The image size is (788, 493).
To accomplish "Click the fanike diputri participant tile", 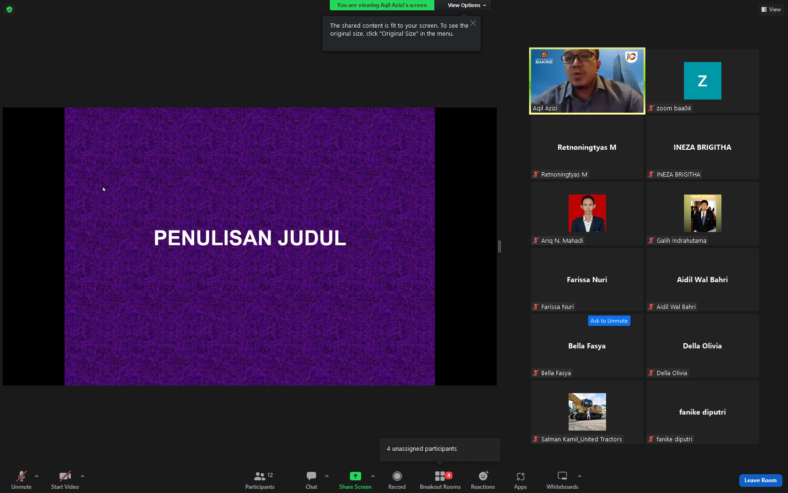I will pos(702,412).
